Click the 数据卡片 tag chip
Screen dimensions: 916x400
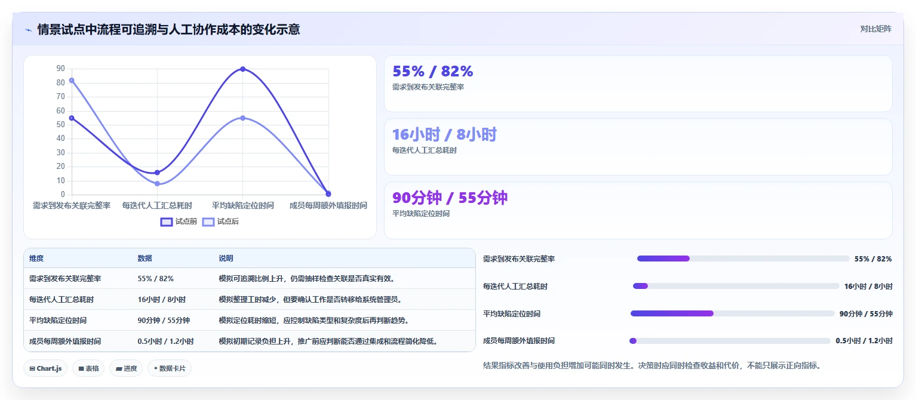point(170,368)
